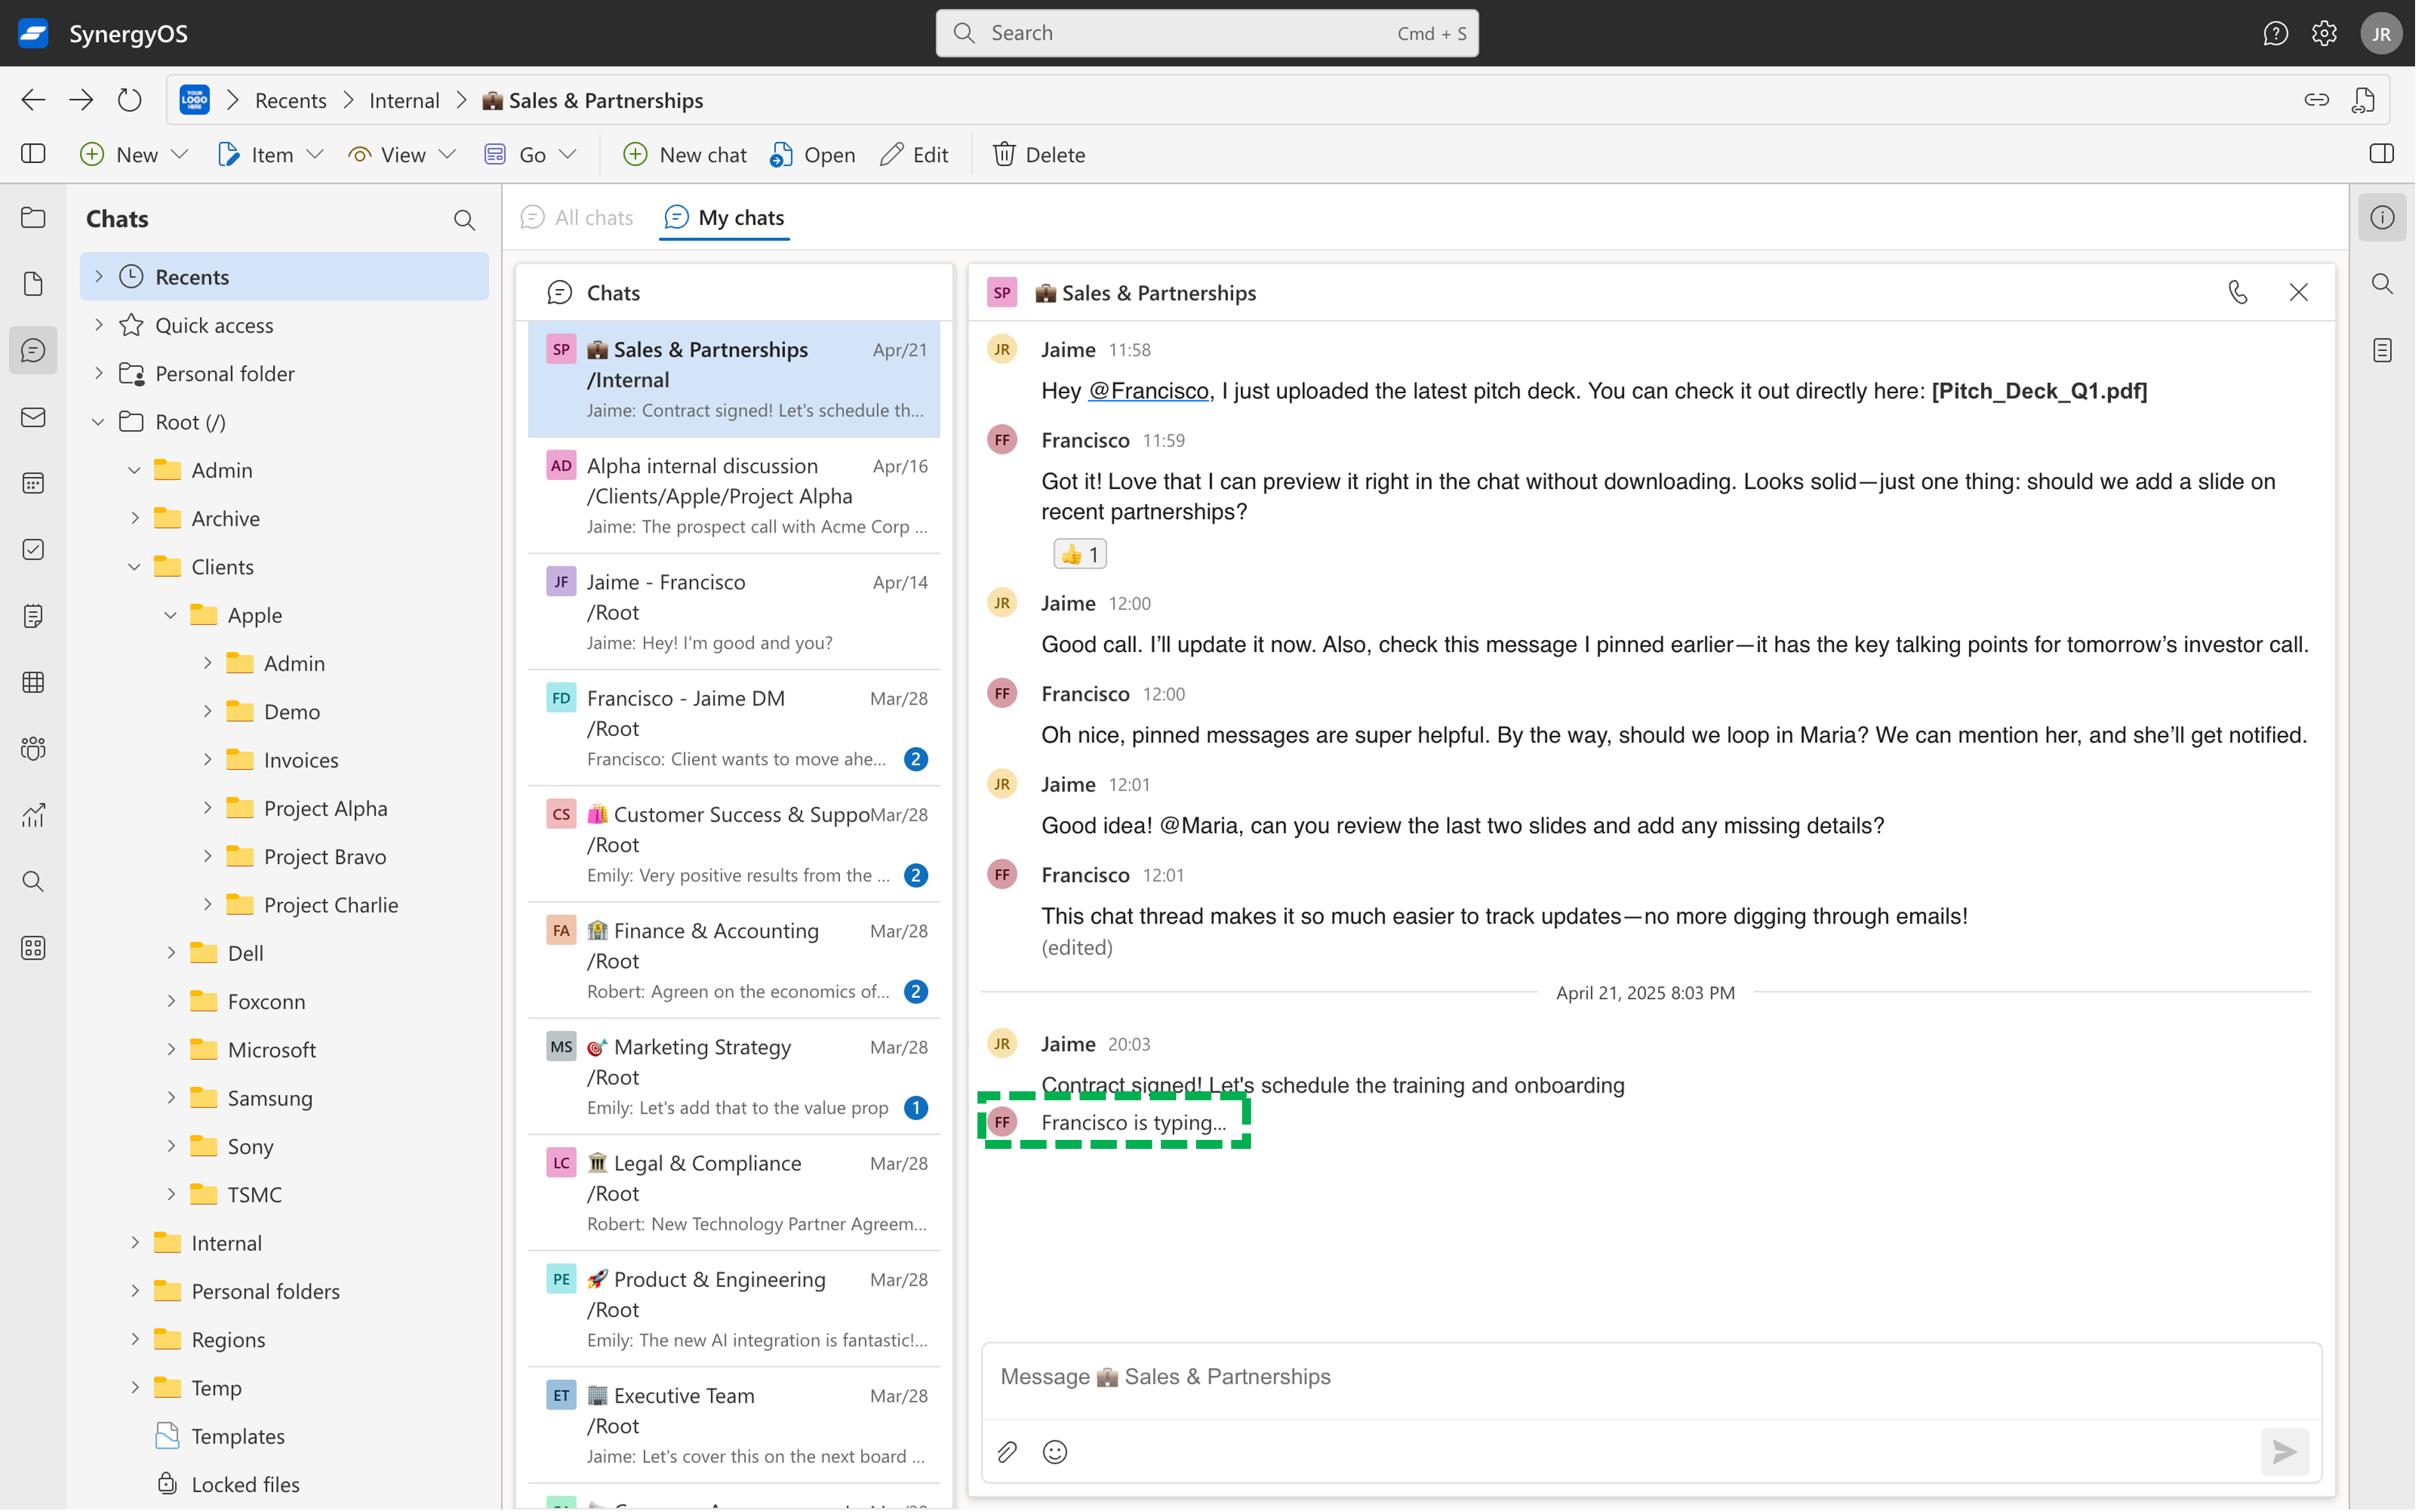
Task: Click the search icon in Chats panel header
Action: point(464,219)
